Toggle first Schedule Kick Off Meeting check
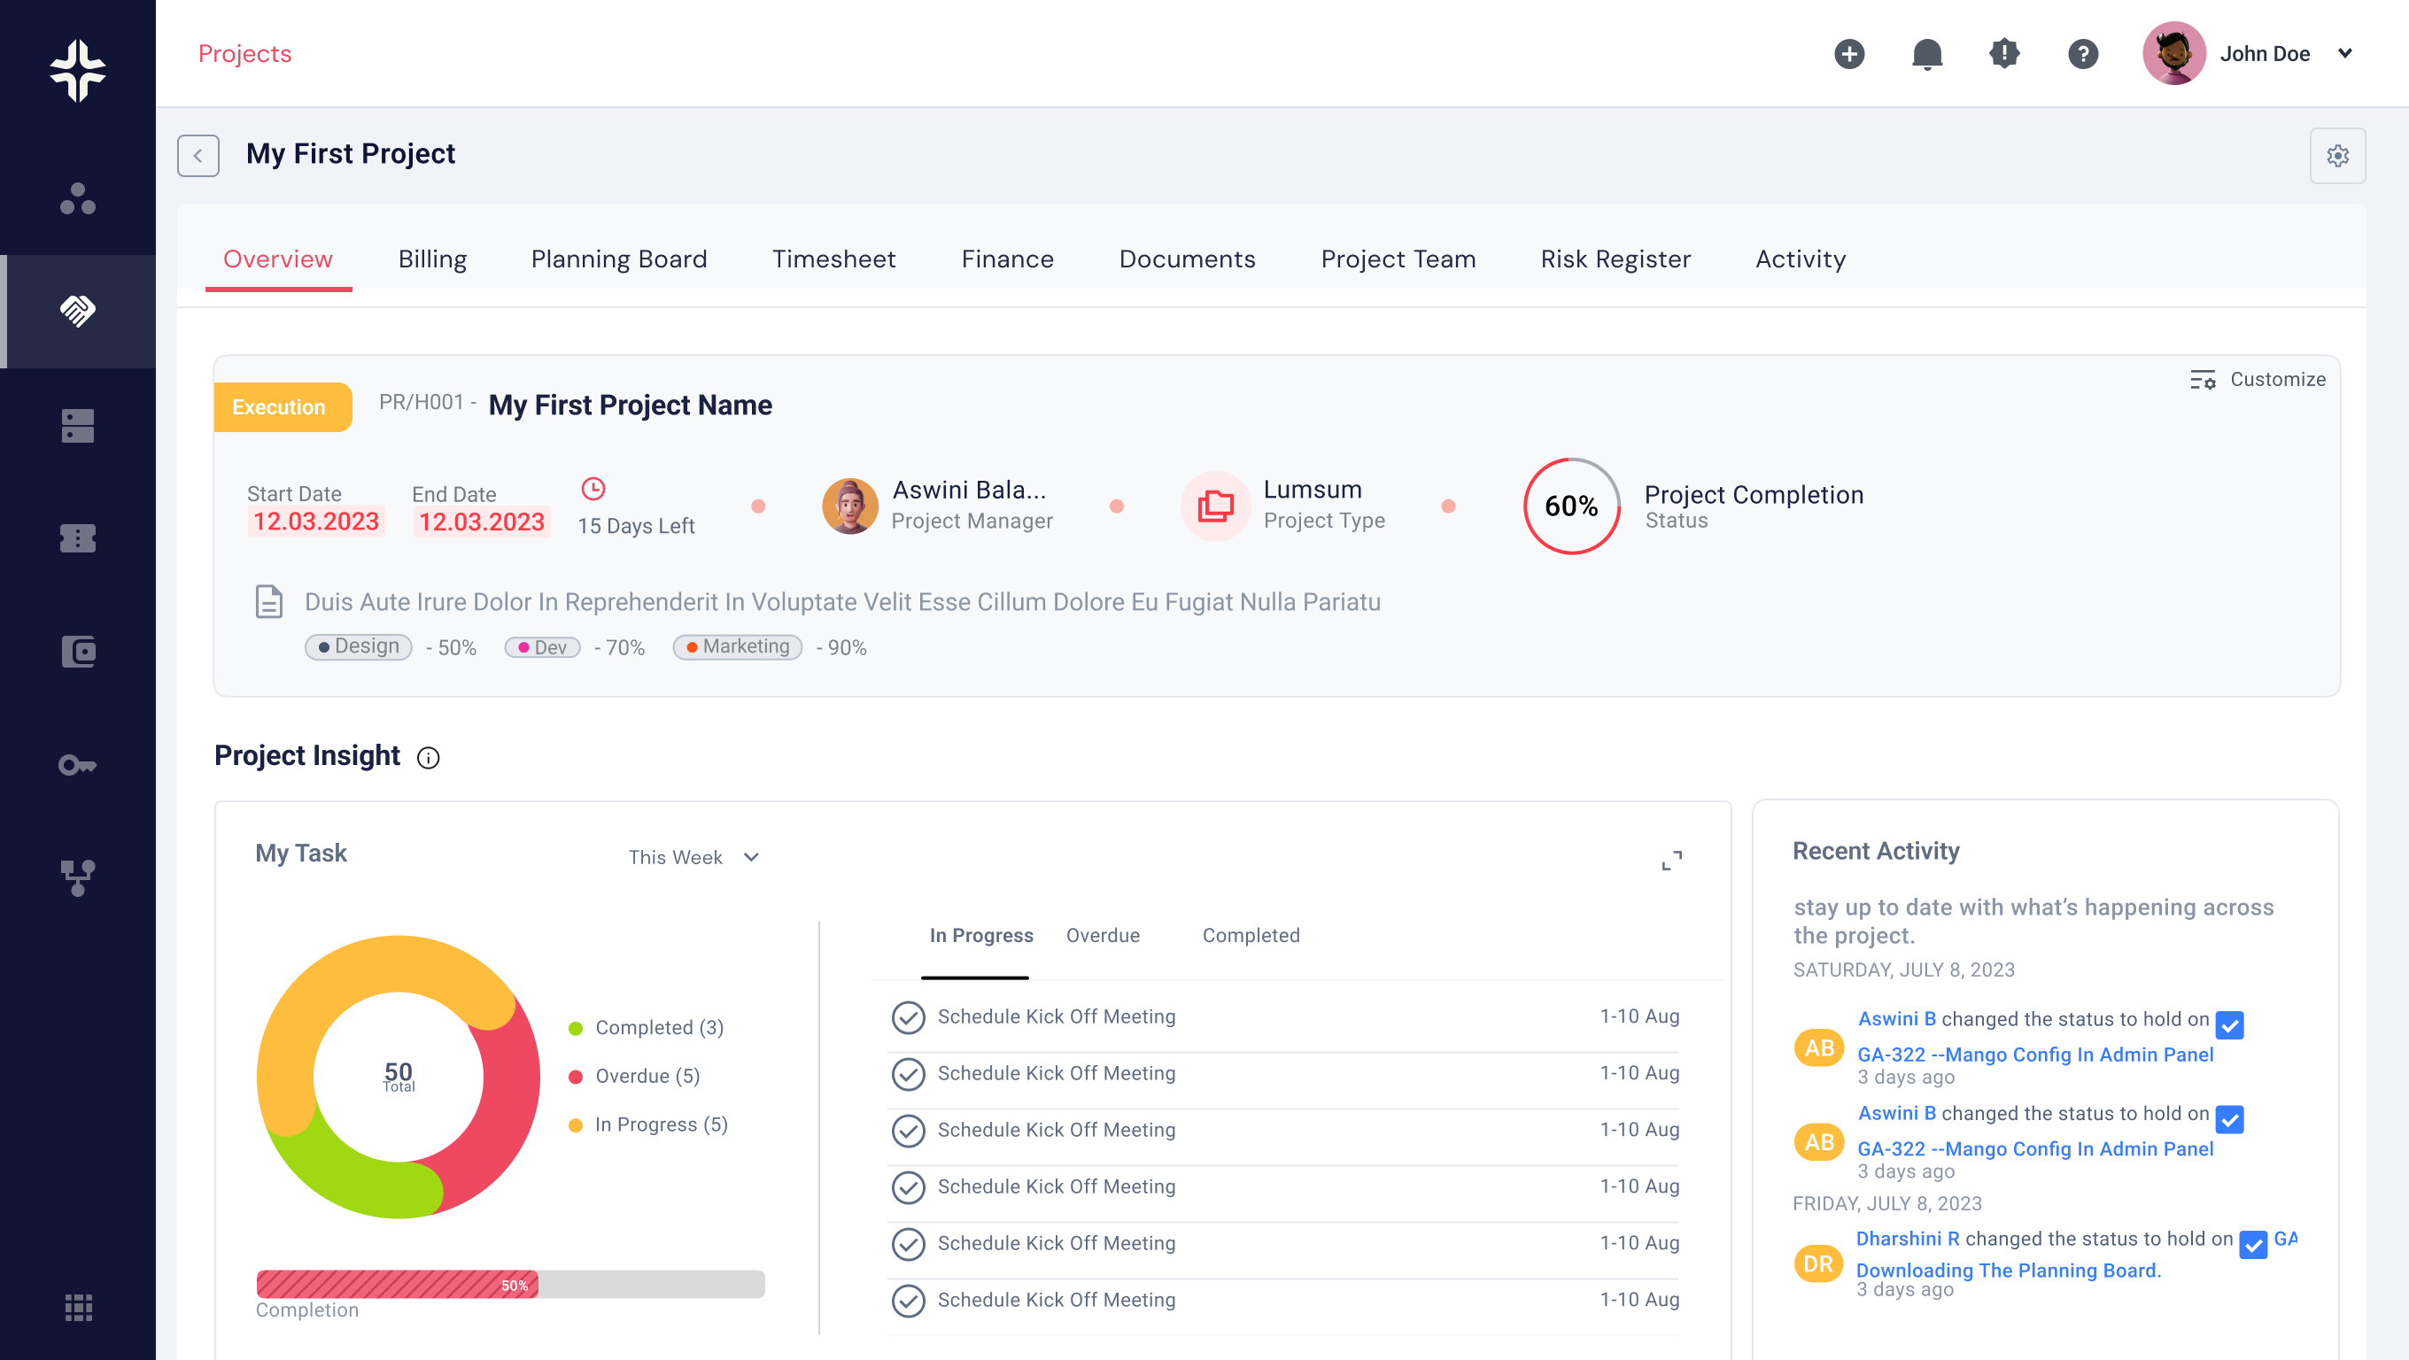The image size is (2409, 1360). [x=907, y=1017]
